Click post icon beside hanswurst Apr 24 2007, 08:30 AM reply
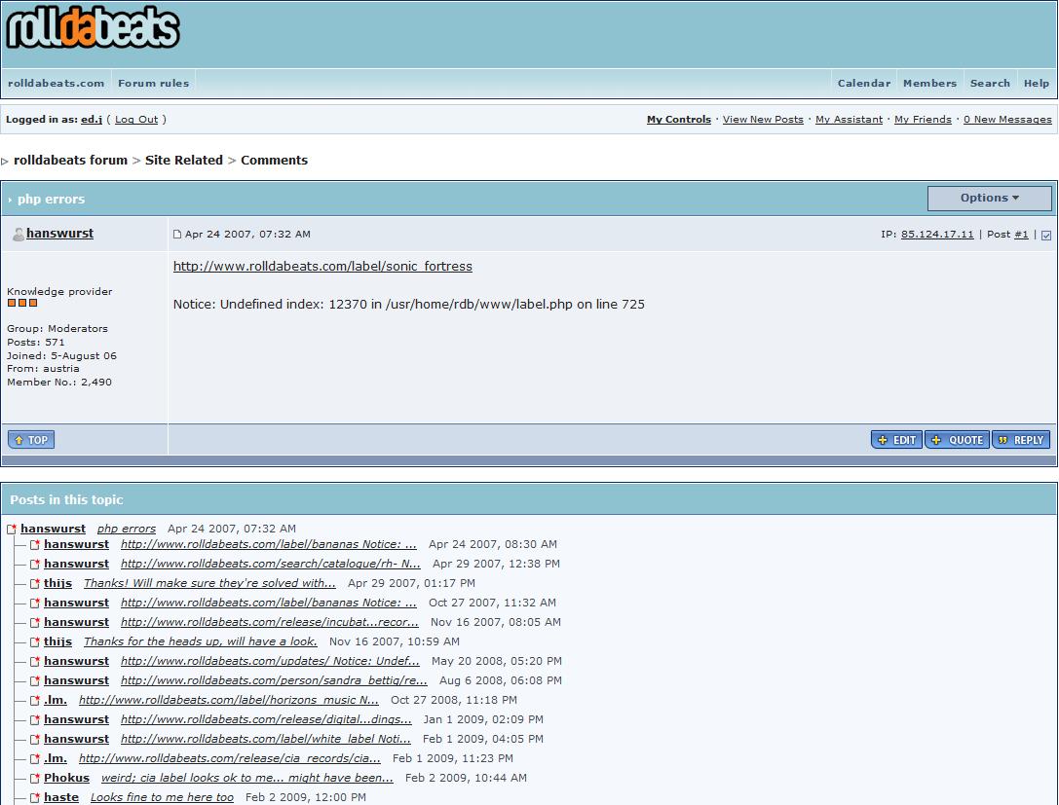The image size is (1059, 805). click(x=34, y=544)
